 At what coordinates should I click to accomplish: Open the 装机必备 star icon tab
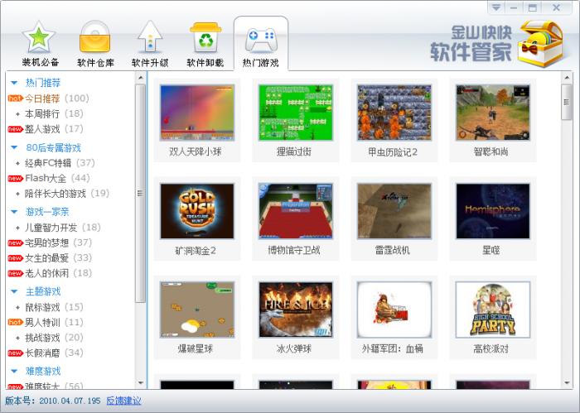tap(40, 44)
